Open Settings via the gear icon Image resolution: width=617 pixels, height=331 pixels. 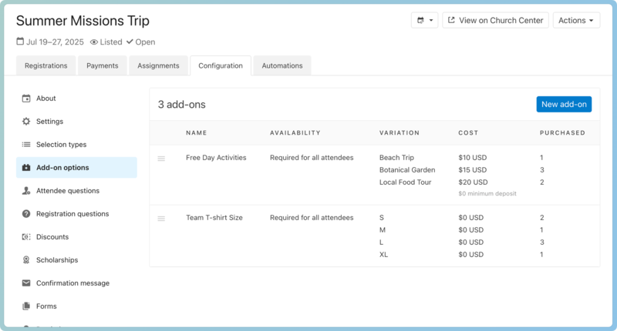pos(26,122)
